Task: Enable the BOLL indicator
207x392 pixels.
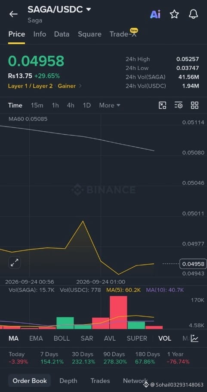Action: (x=62, y=338)
